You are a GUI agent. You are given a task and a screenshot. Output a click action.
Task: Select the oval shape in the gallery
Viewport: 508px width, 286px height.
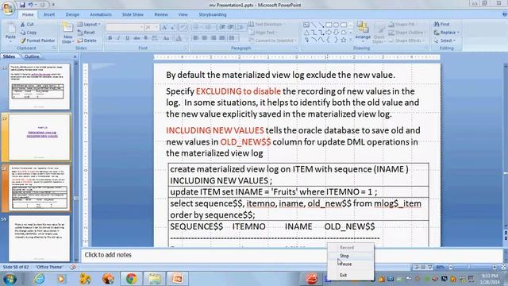pyautogui.click(x=336, y=25)
